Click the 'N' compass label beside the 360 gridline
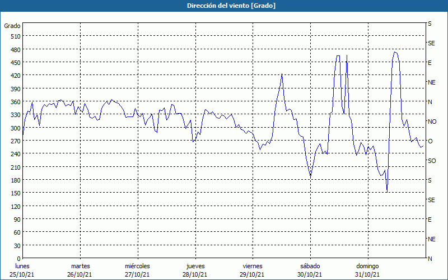448x280 pixels. [430, 102]
